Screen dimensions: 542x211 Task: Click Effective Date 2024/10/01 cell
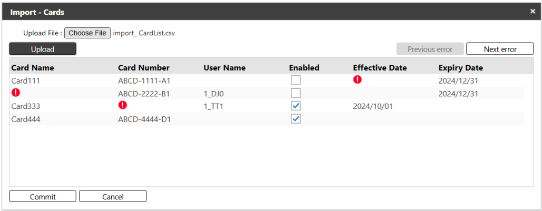[373, 106]
